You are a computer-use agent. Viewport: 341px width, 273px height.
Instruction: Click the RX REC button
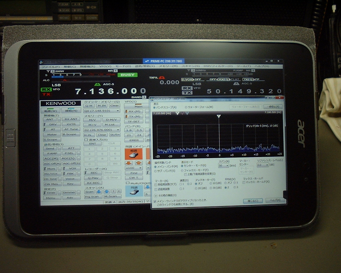(93, 183)
